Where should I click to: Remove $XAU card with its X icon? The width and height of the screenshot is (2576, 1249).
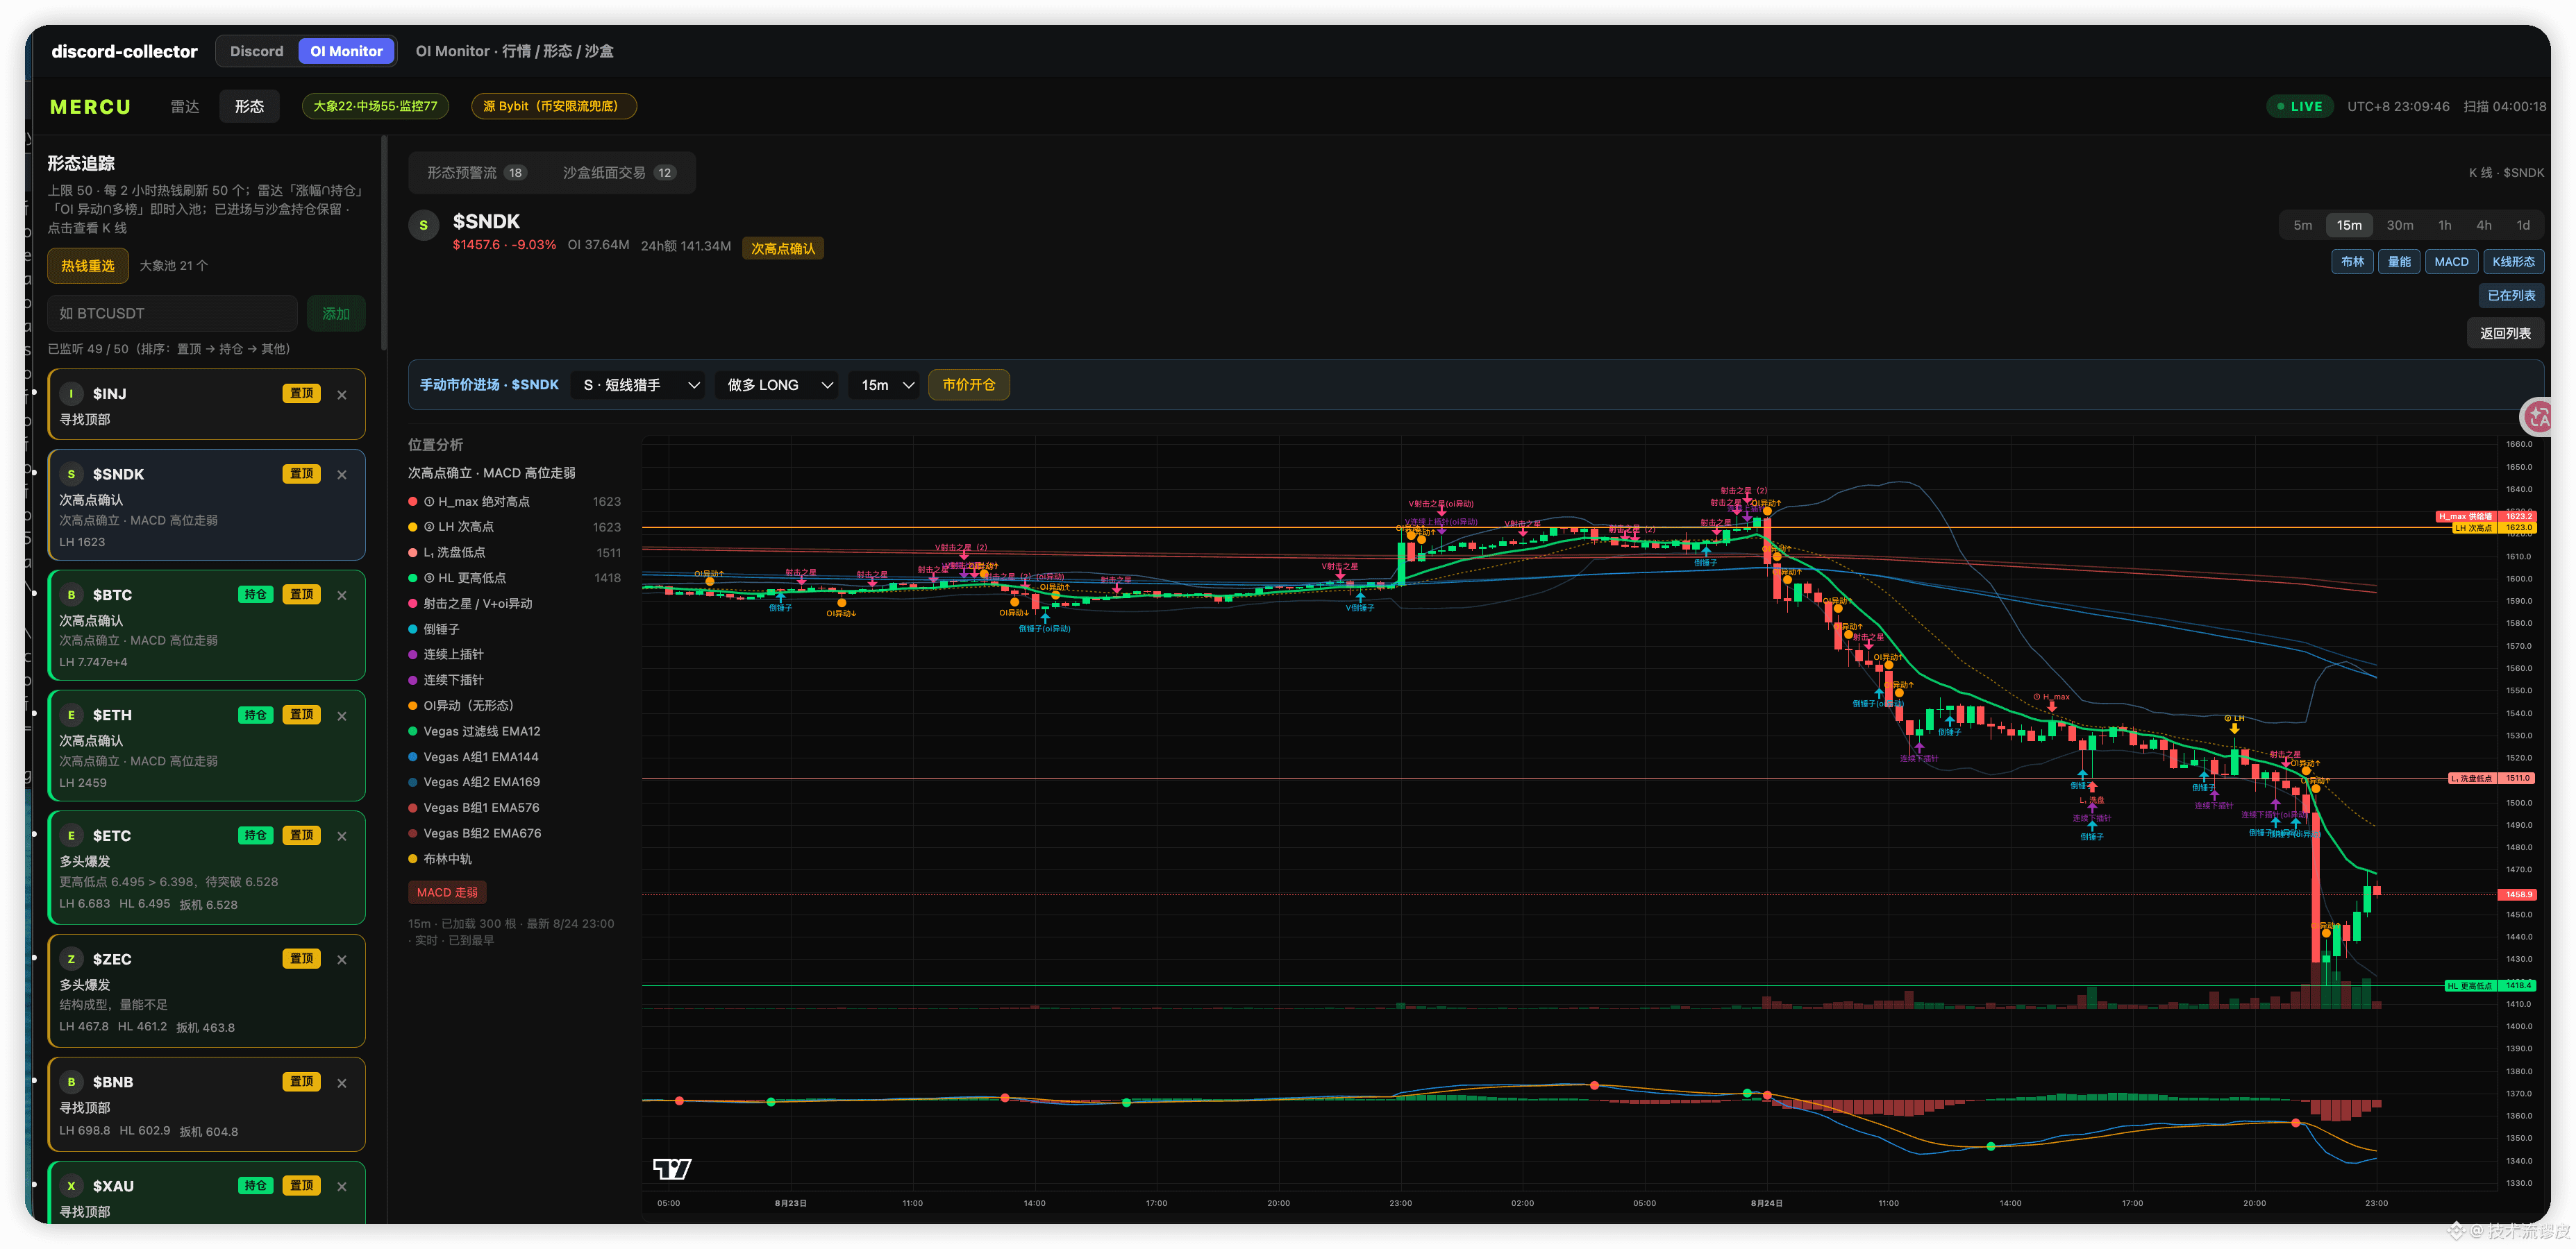click(x=342, y=1186)
